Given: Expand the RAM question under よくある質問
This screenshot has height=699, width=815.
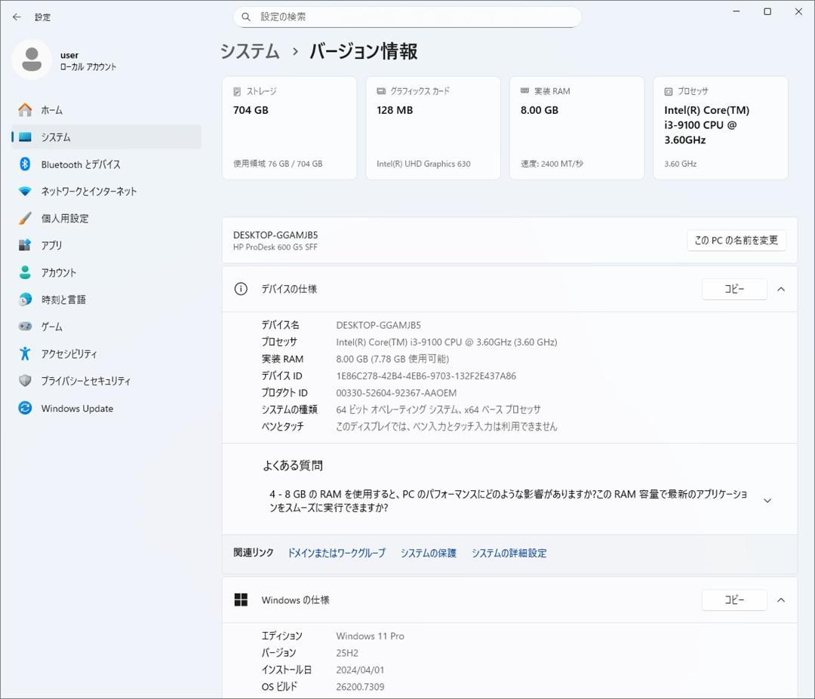Looking at the screenshot, I should (767, 500).
